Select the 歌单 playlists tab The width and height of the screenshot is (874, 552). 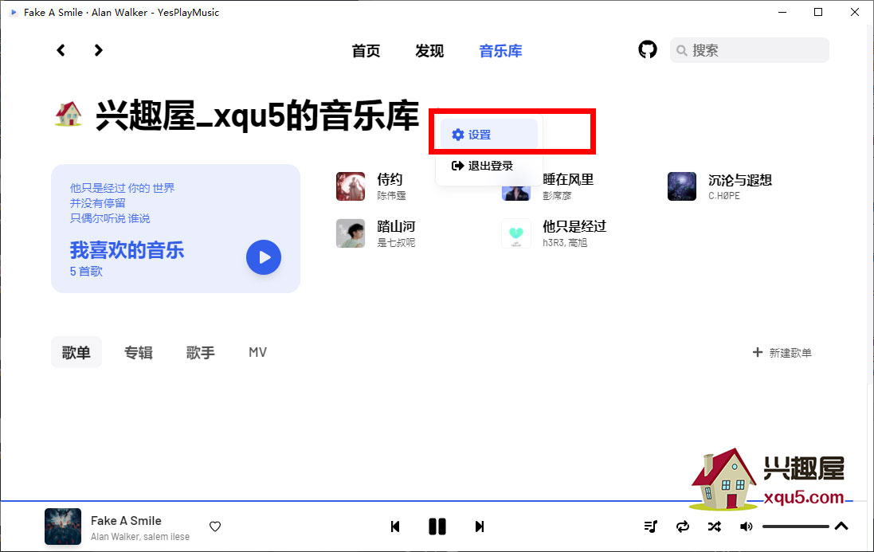pos(76,352)
